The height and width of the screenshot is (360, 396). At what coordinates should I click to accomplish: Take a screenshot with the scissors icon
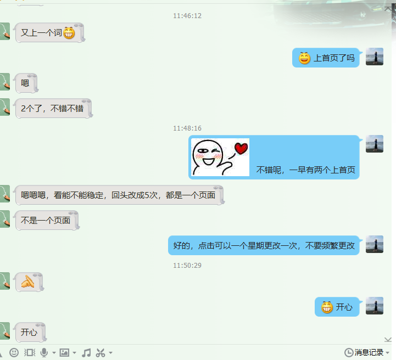pyautogui.click(x=101, y=352)
